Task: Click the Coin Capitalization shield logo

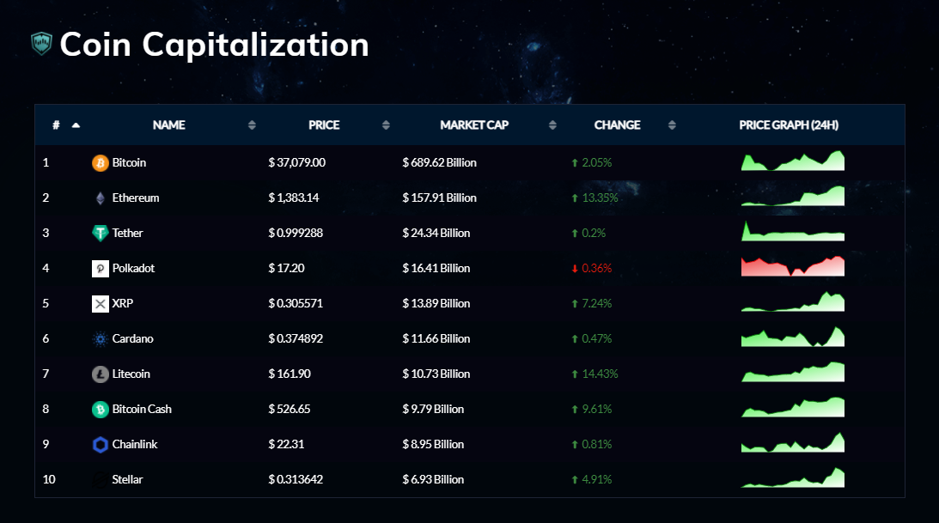Action: point(41,43)
